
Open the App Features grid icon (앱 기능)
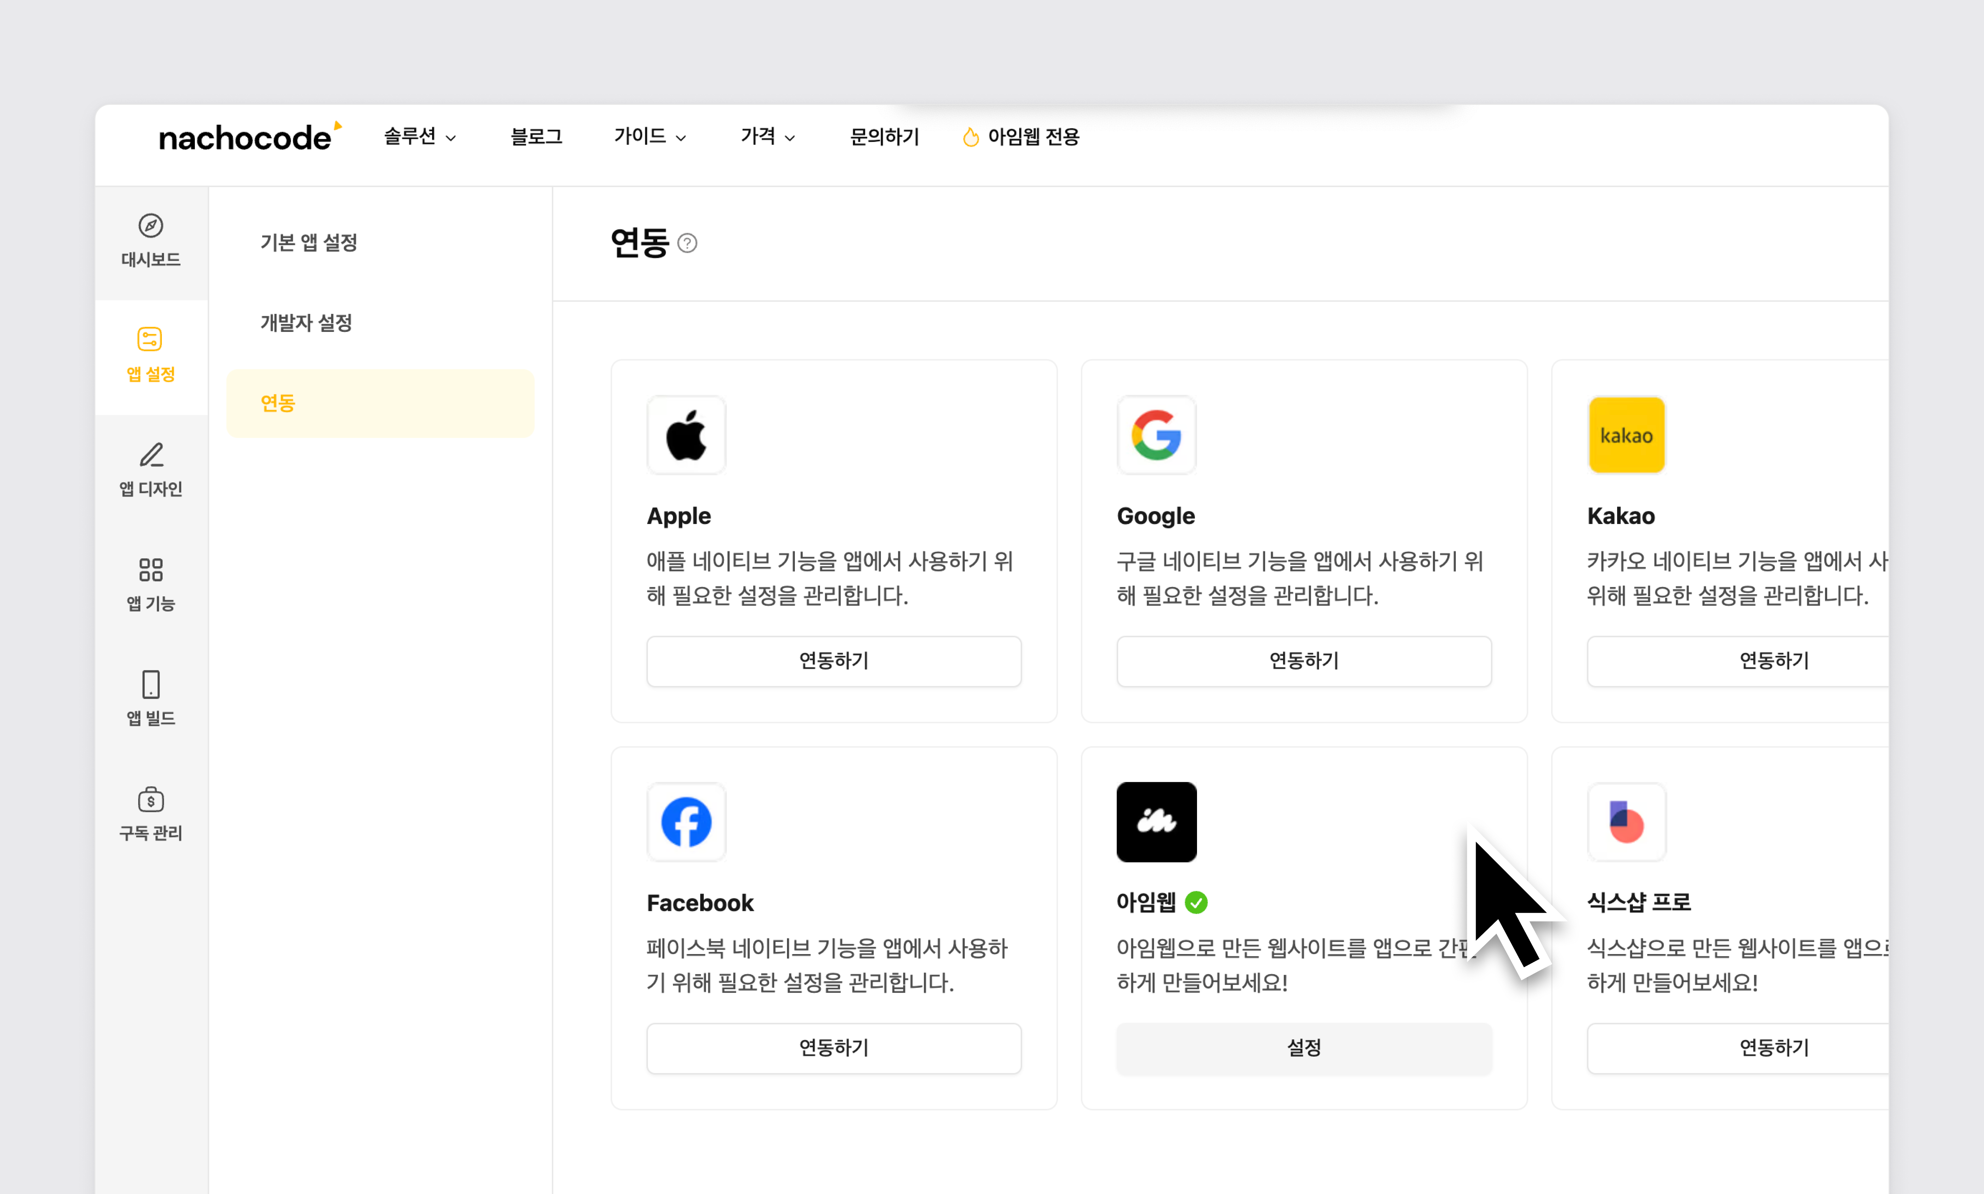(x=151, y=570)
